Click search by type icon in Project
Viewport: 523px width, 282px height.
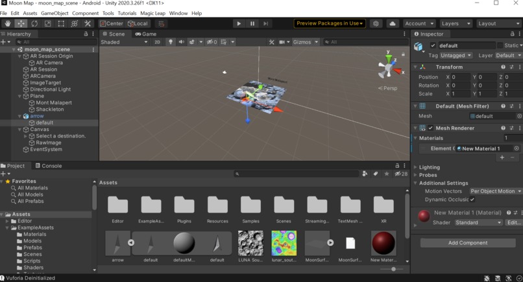point(365,174)
